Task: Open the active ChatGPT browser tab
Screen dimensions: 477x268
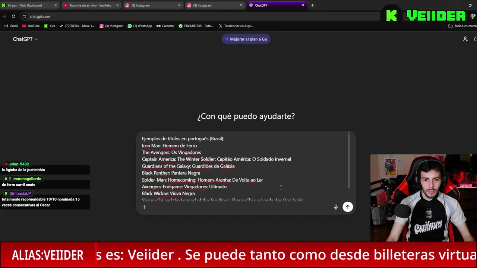Action: click(277, 5)
